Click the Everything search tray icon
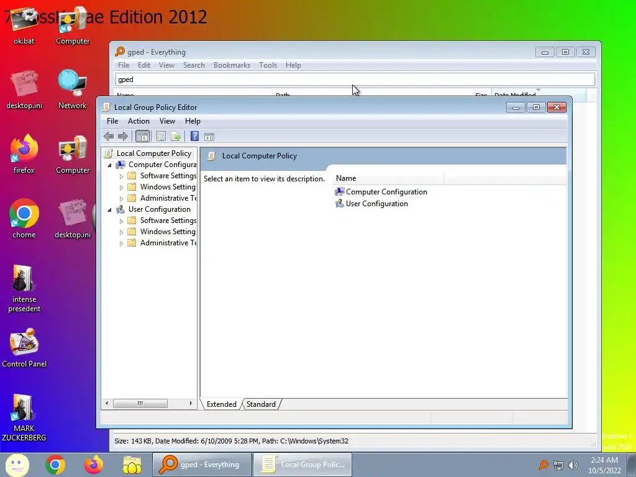 (543, 465)
